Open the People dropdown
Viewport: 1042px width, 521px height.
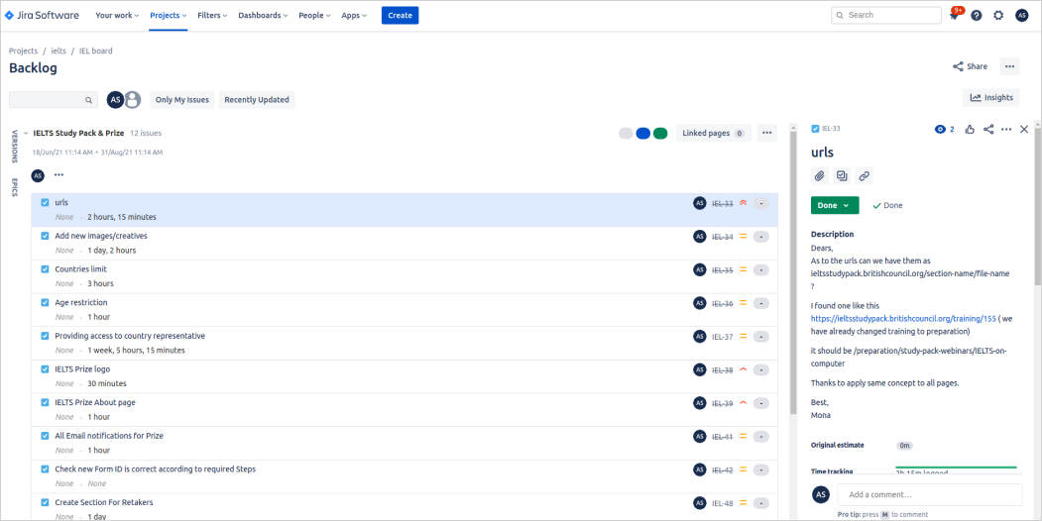tap(314, 15)
